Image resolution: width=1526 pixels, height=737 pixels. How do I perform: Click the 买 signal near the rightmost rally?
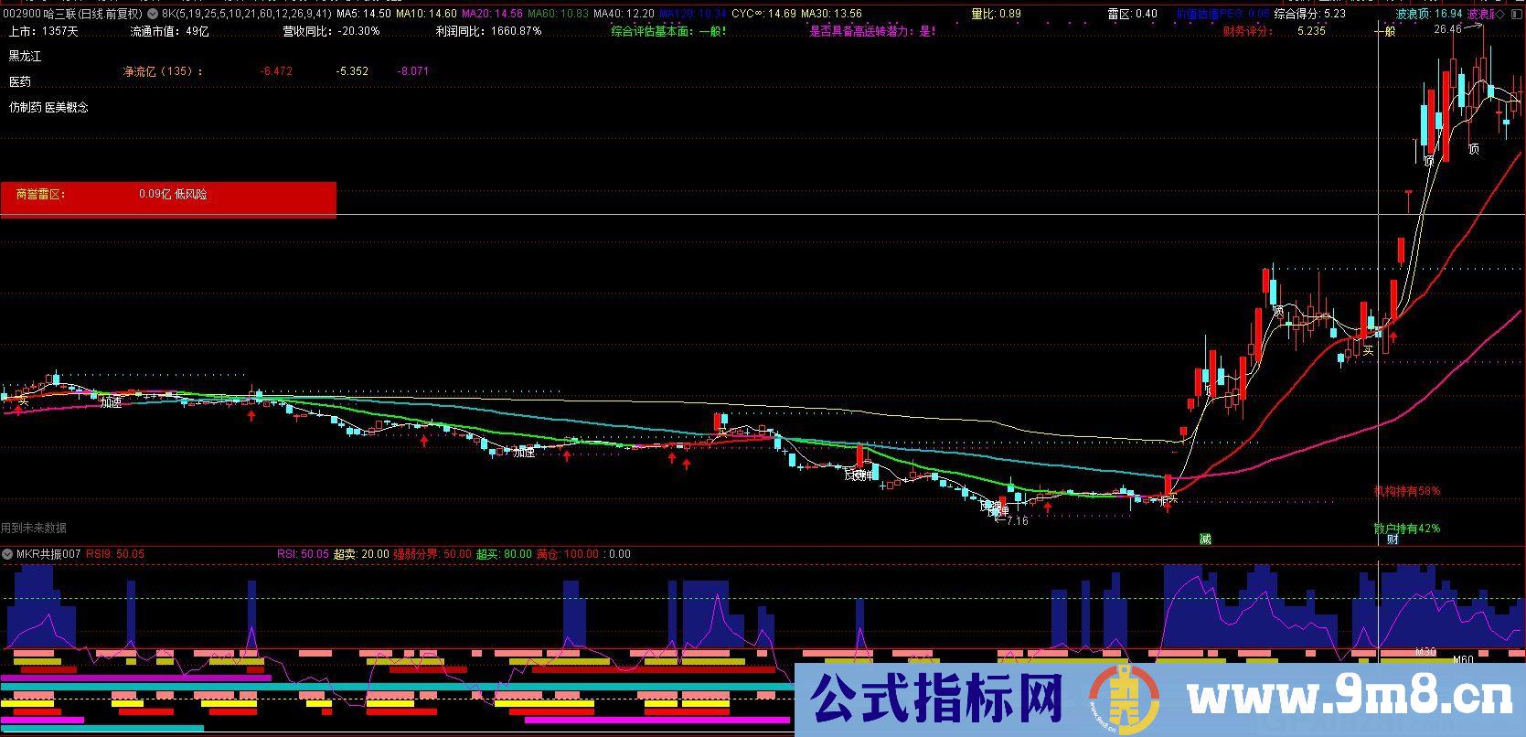1369,349
